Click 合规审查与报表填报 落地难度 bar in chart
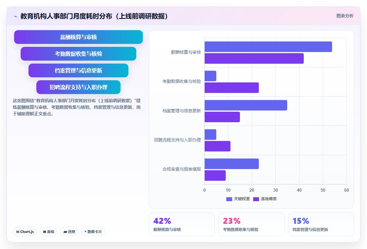This screenshot has height=249, width=367. click(215, 176)
